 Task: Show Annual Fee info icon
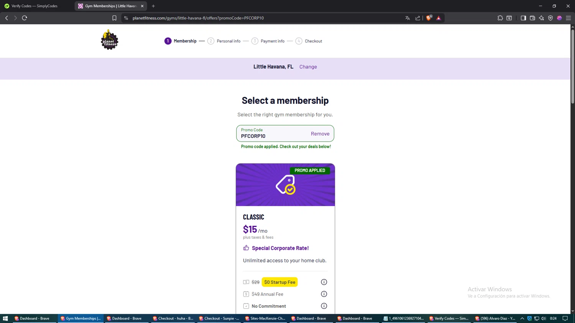coord(324,294)
